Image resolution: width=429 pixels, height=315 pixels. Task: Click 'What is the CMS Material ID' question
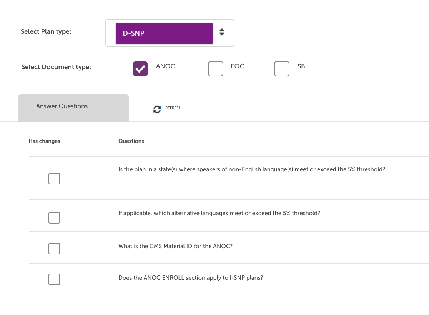(175, 246)
